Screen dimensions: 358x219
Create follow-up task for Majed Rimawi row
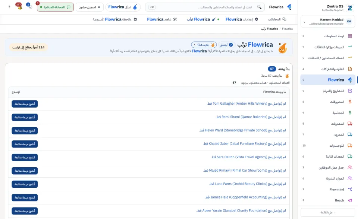tap(25, 171)
